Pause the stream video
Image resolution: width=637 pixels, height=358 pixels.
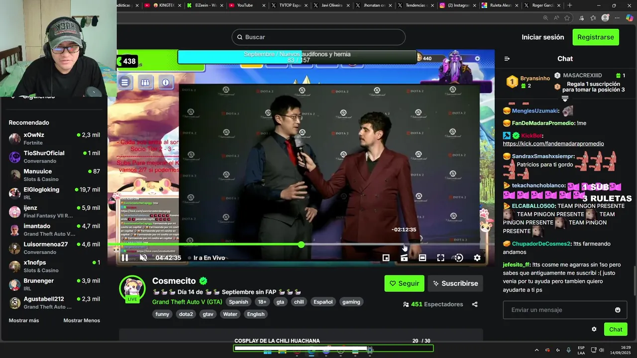[124, 258]
